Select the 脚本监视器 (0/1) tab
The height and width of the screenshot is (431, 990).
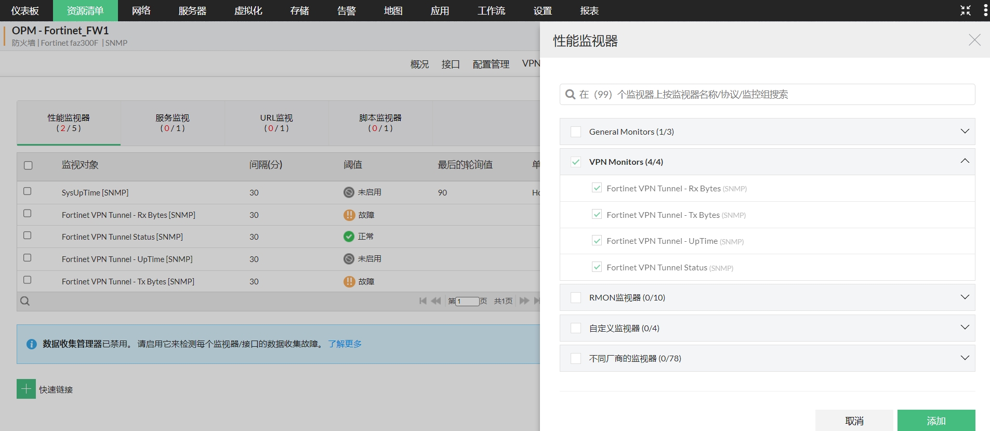coord(380,123)
